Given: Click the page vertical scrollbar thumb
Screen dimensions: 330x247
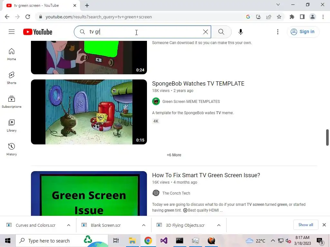Looking at the screenshot, I should point(327,138).
